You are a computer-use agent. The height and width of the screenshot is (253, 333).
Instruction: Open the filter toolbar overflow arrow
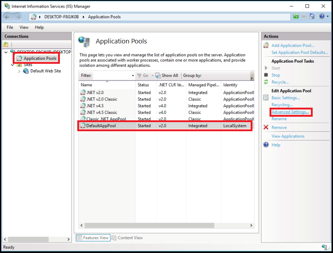coord(252,78)
